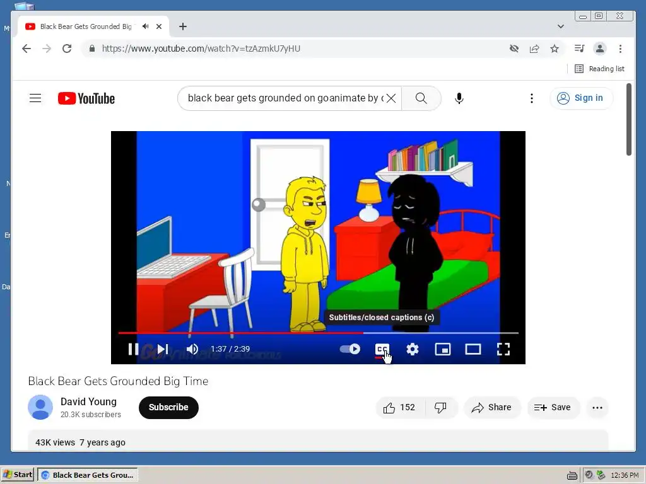Screen dimensions: 646x484
Task: Expand the tab search chevron
Action: click(561, 26)
